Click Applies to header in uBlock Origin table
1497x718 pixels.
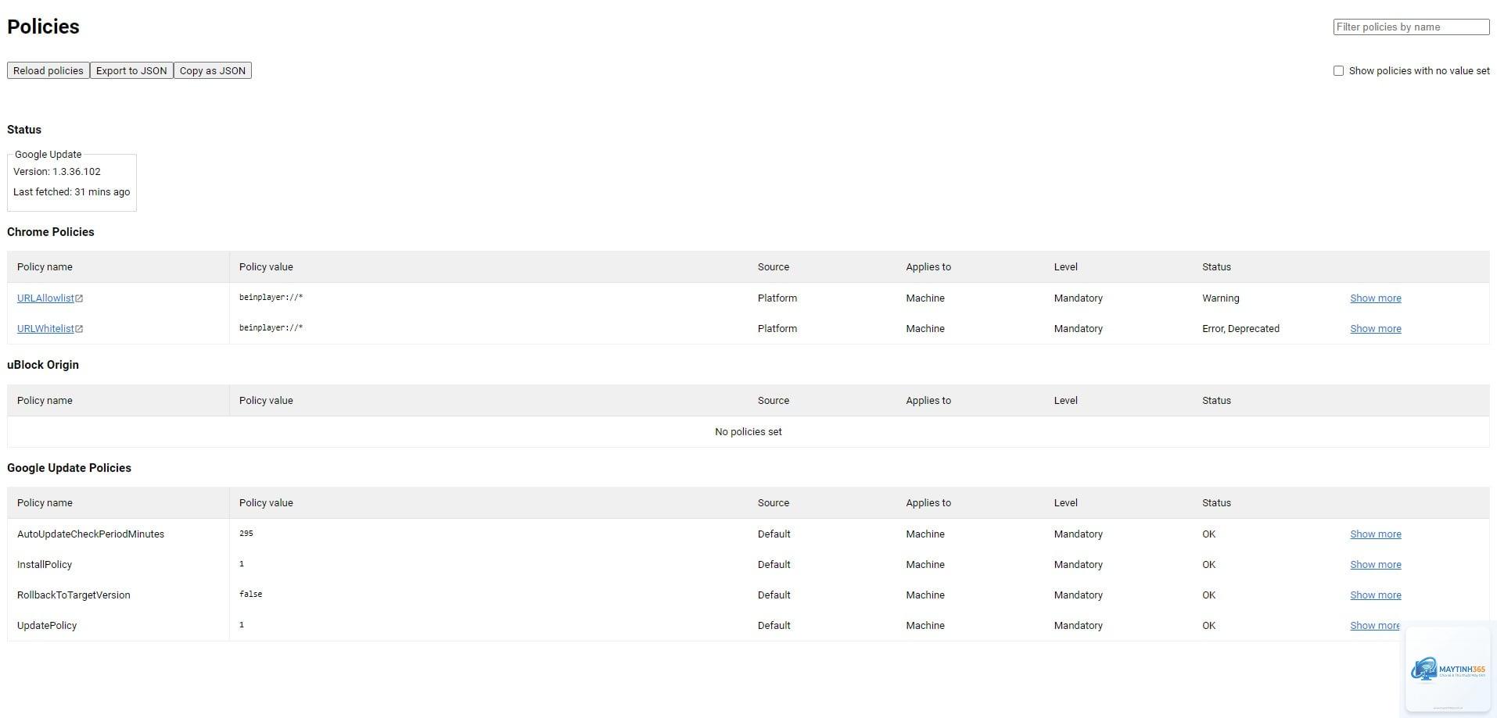click(x=928, y=401)
